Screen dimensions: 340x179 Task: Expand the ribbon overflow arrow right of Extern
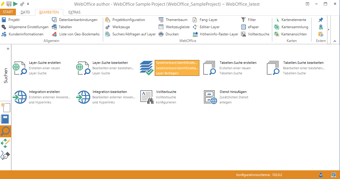pyautogui.click(x=329, y=29)
